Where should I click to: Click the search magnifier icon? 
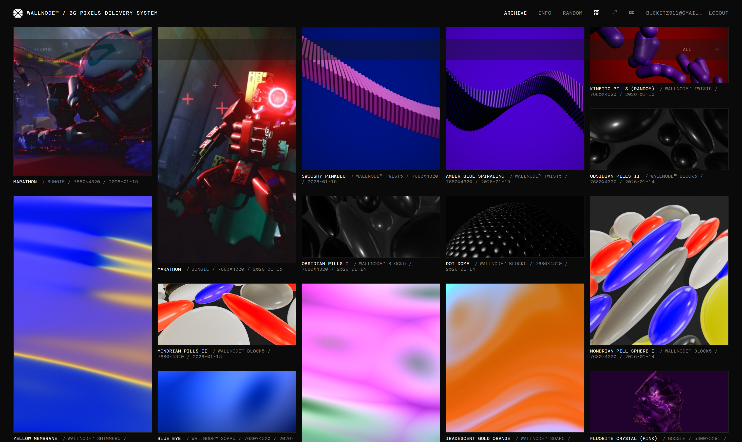23,49
